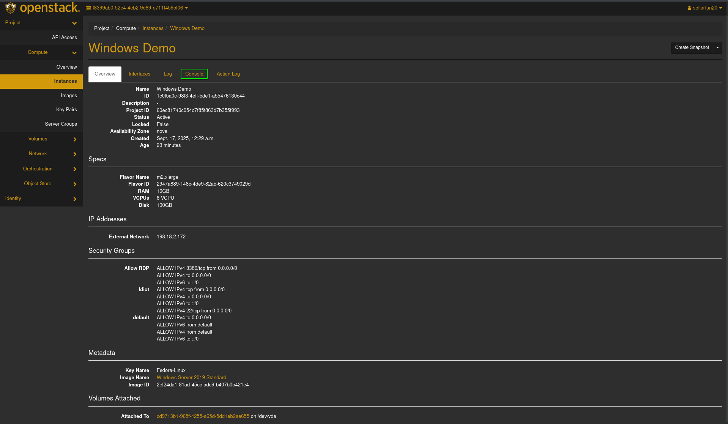Open the Action Log tab
Screen dimensions: 728x424
point(228,74)
